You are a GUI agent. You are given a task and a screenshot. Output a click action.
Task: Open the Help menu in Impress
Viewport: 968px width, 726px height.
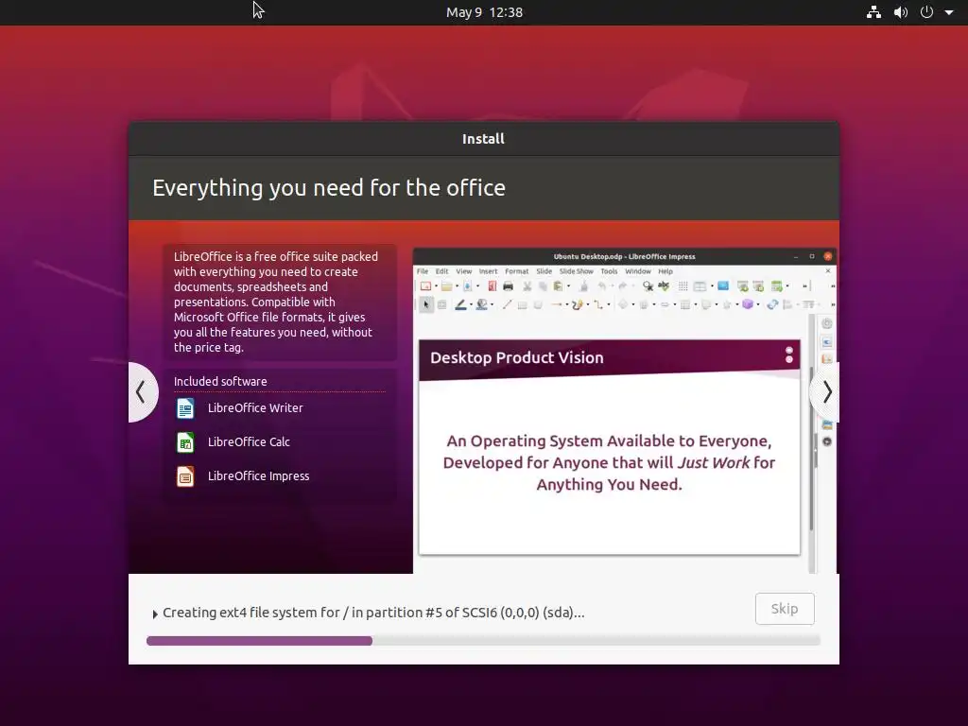665,271
